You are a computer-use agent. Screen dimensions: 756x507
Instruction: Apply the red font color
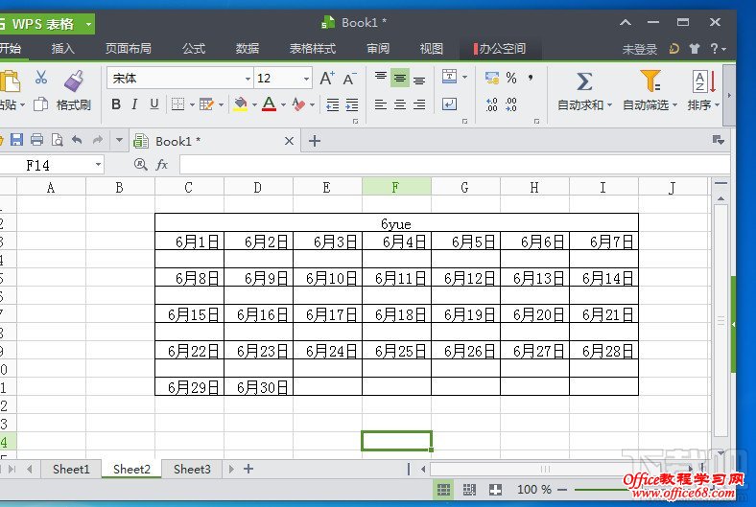coord(269,104)
